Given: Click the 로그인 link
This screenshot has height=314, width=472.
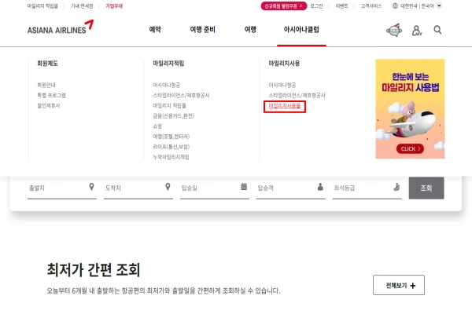Looking at the screenshot, I should [x=316, y=6].
